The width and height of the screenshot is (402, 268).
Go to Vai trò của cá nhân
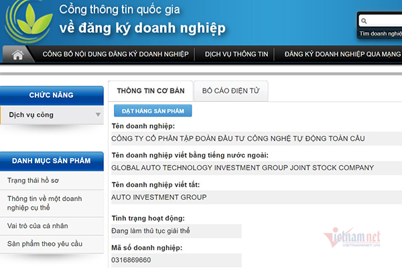click(38, 226)
